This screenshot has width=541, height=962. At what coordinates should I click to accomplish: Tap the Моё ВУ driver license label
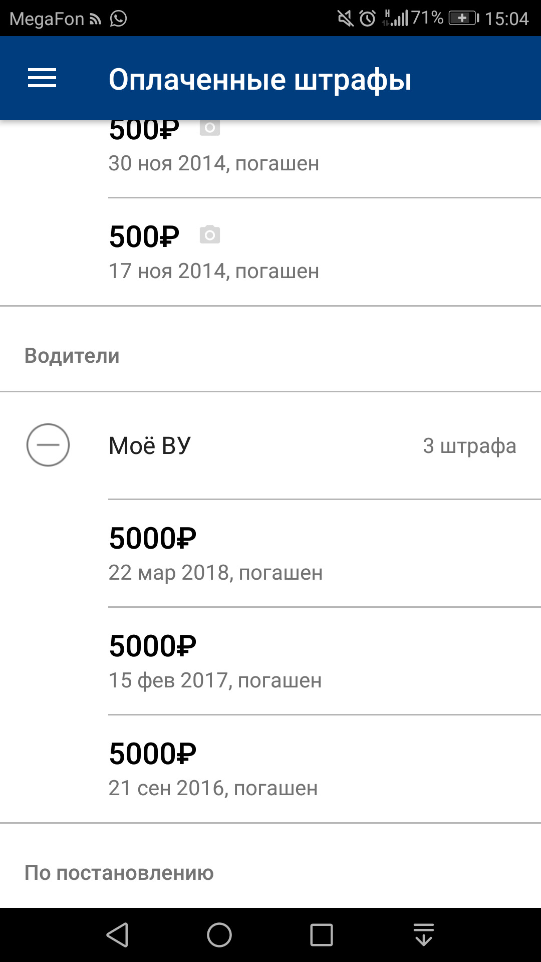150,445
